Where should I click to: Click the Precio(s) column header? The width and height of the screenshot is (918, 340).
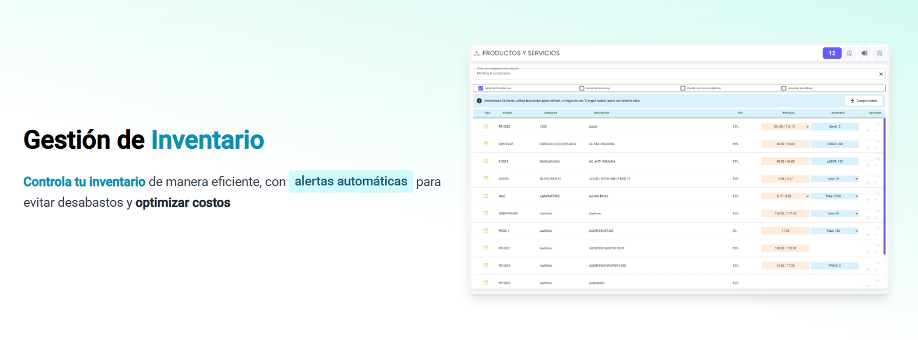tap(788, 113)
